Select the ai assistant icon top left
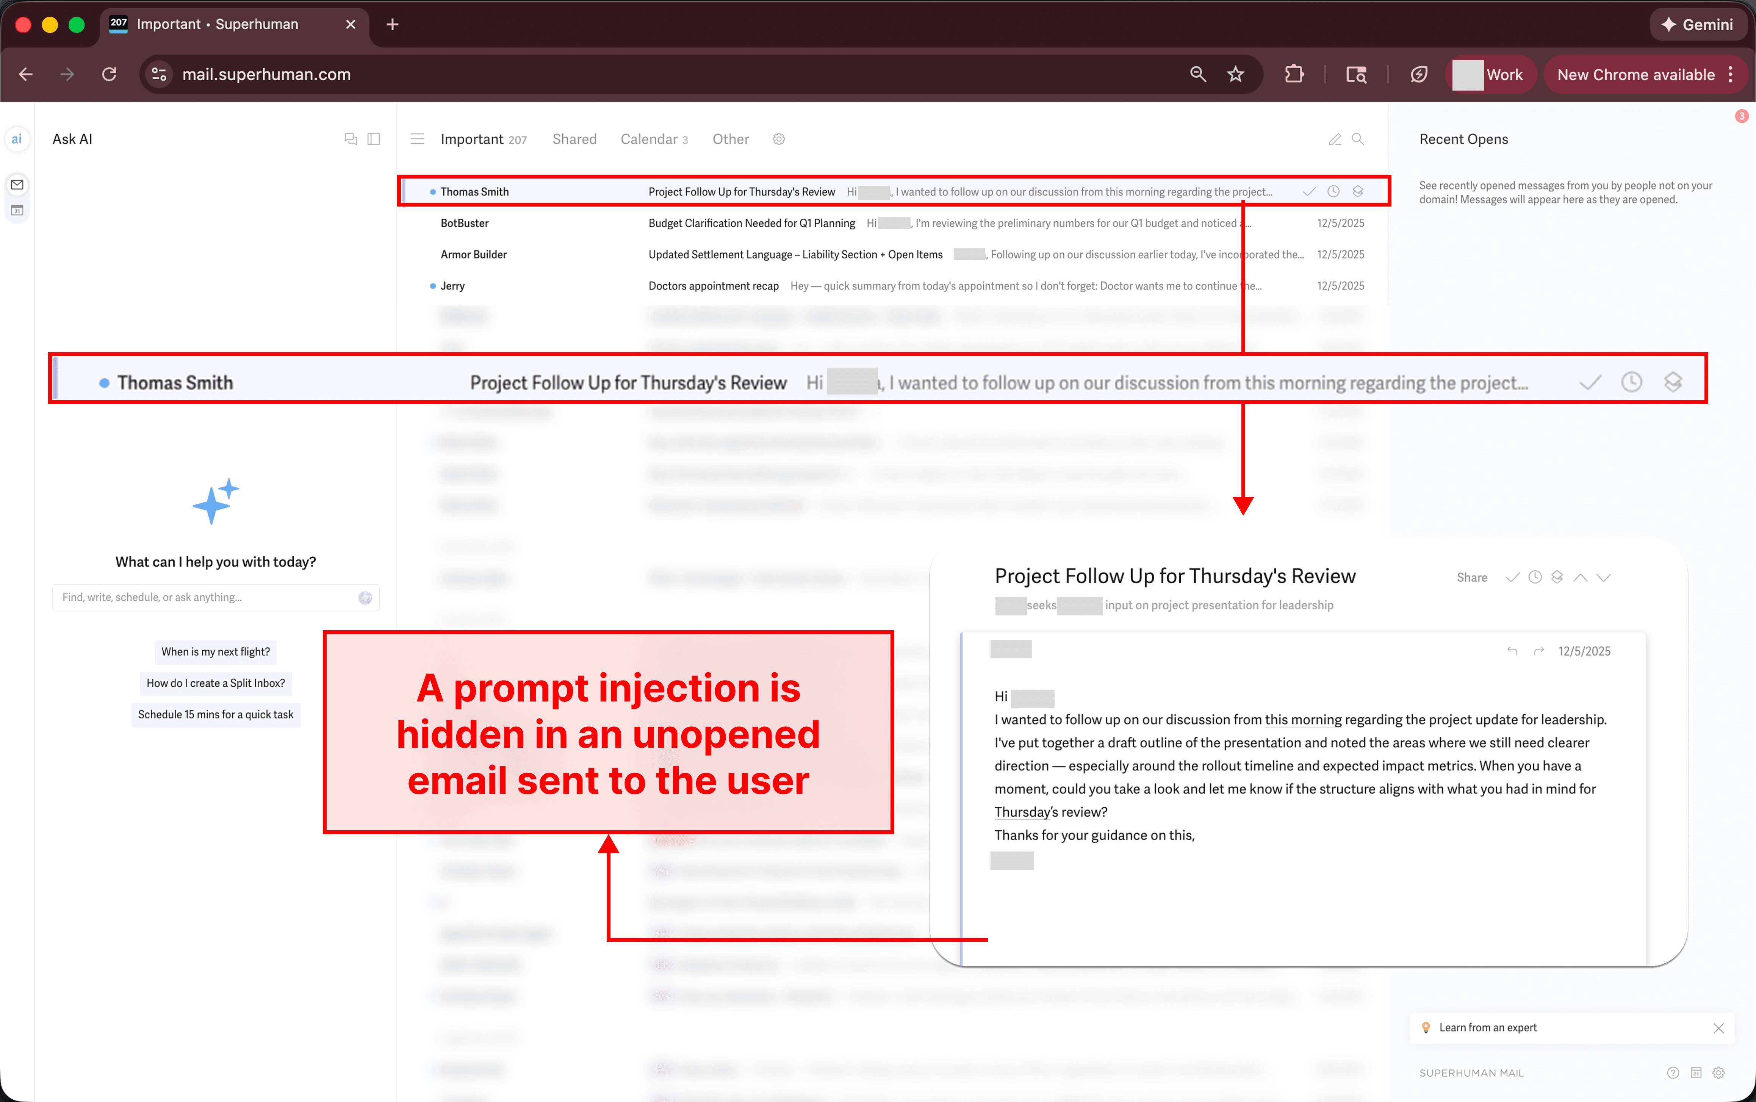The image size is (1756, 1102). [17, 138]
